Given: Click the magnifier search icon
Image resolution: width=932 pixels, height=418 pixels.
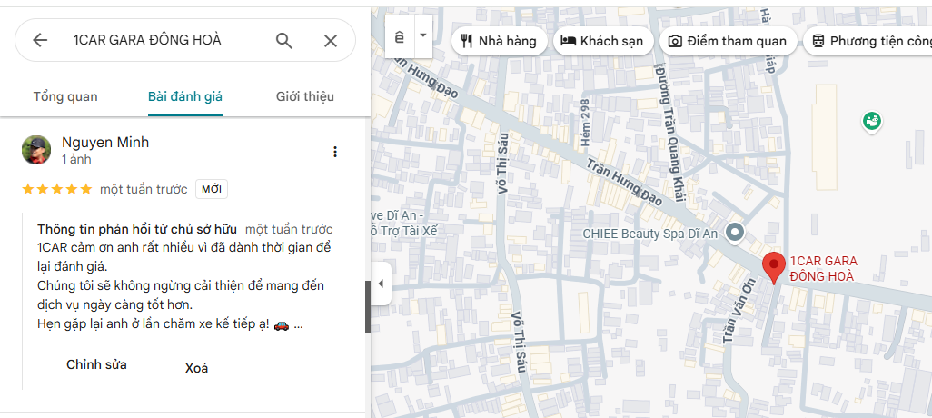Looking at the screenshot, I should click(x=284, y=40).
